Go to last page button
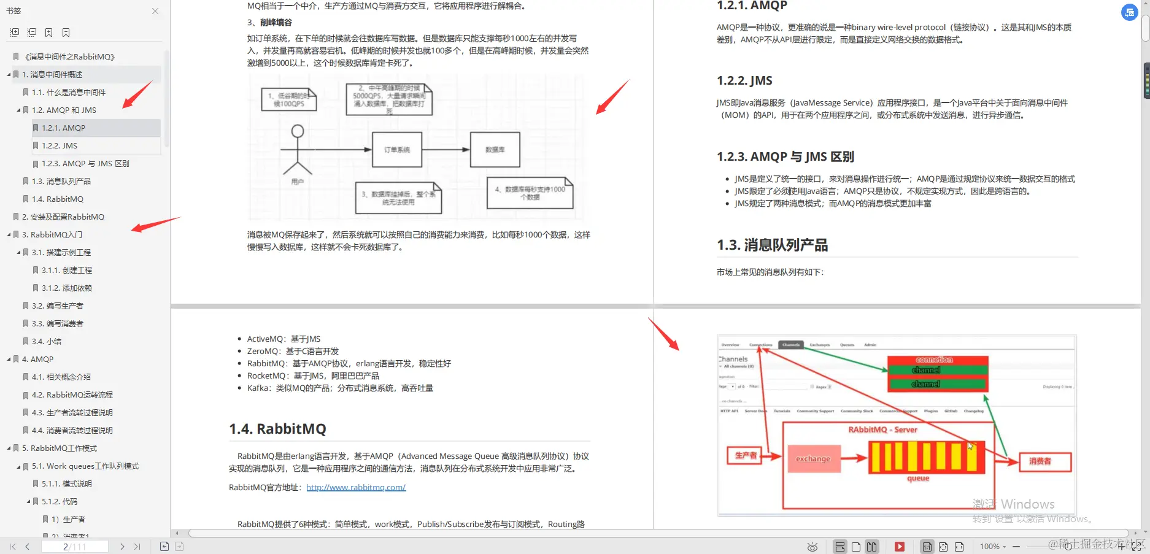The width and height of the screenshot is (1150, 554). pos(137,546)
